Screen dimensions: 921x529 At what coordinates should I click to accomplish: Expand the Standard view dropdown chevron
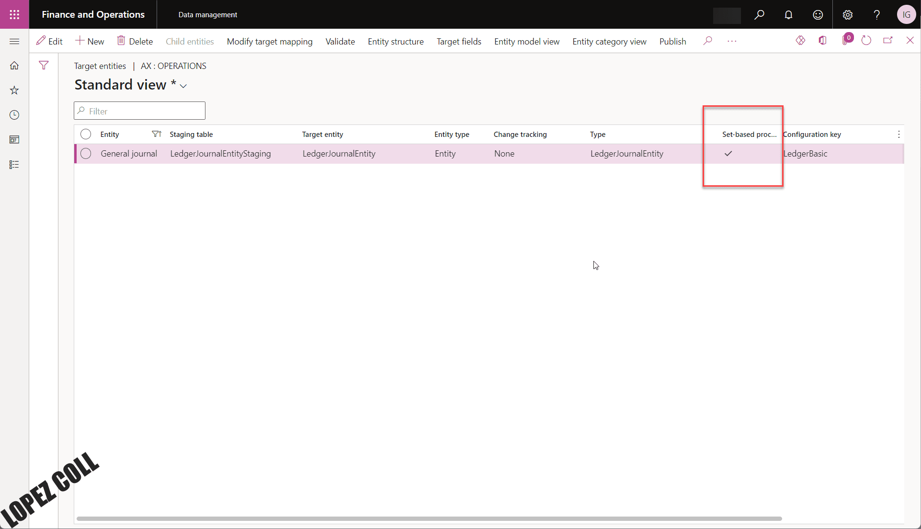coord(183,86)
